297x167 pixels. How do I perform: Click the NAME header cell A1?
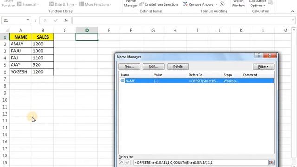pyautogui.click(x=20, y=37)
